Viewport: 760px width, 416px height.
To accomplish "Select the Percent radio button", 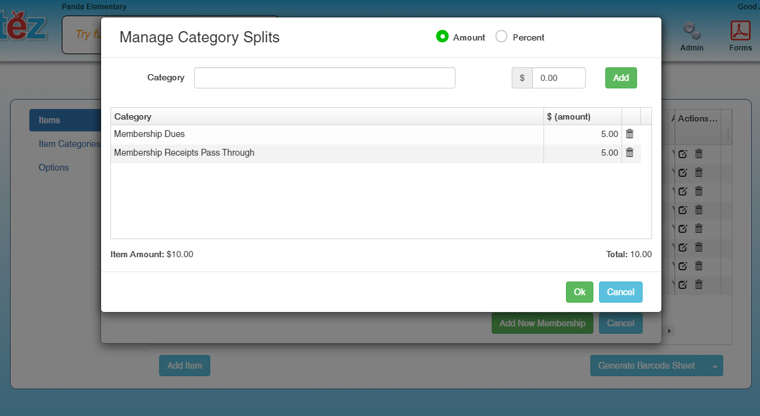I will pyautogui.click(x=501, y=37).
